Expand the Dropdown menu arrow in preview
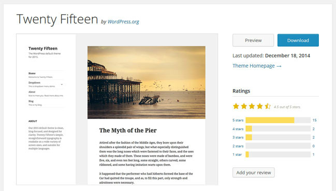 click(62, 84)
